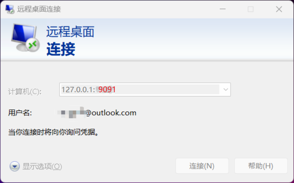Click the 当你连接时将向你询问凭据 message
Screen dimensions: 294x183
click(53, 132)
